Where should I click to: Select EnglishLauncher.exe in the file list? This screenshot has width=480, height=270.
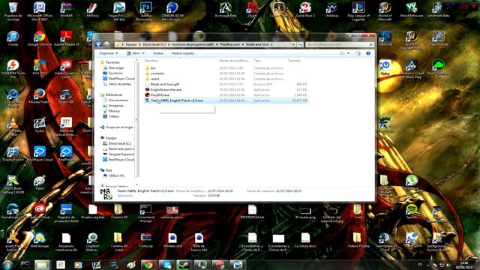click(226, 90)
